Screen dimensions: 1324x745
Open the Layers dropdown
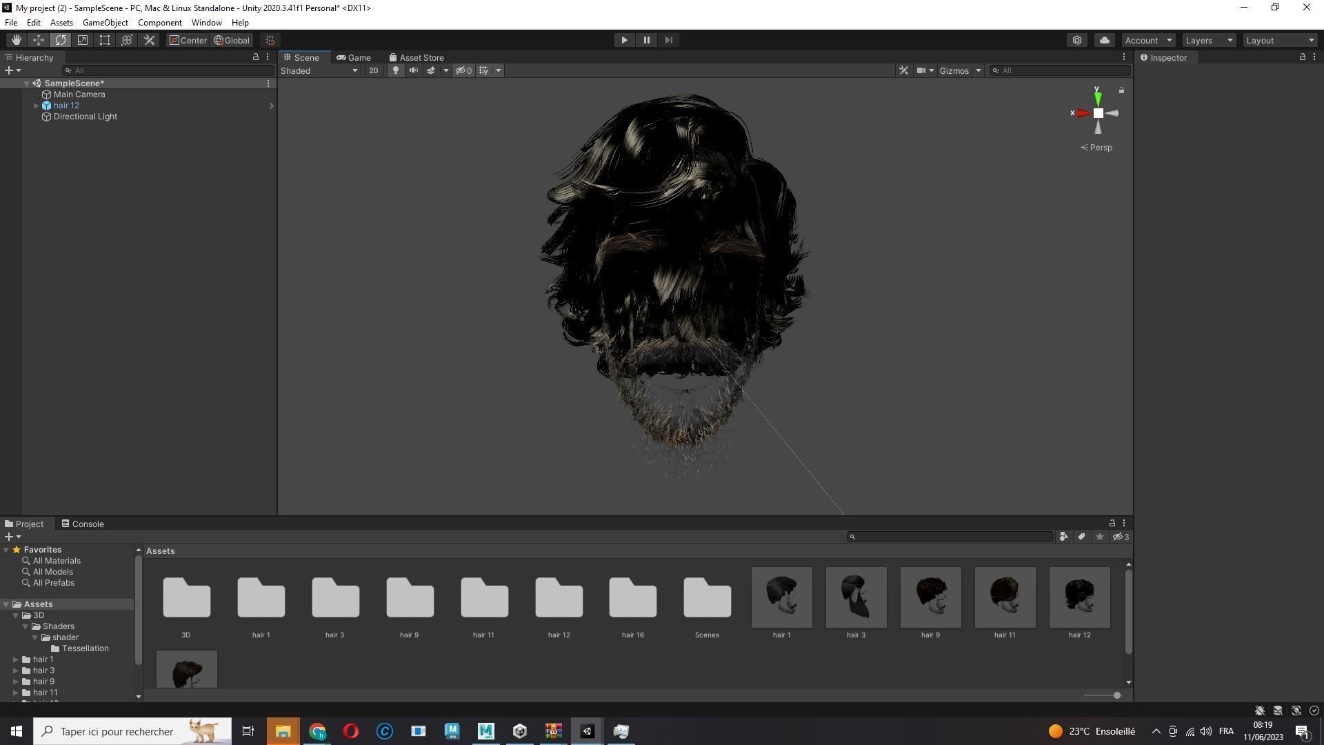click(x=1209, y=40)
